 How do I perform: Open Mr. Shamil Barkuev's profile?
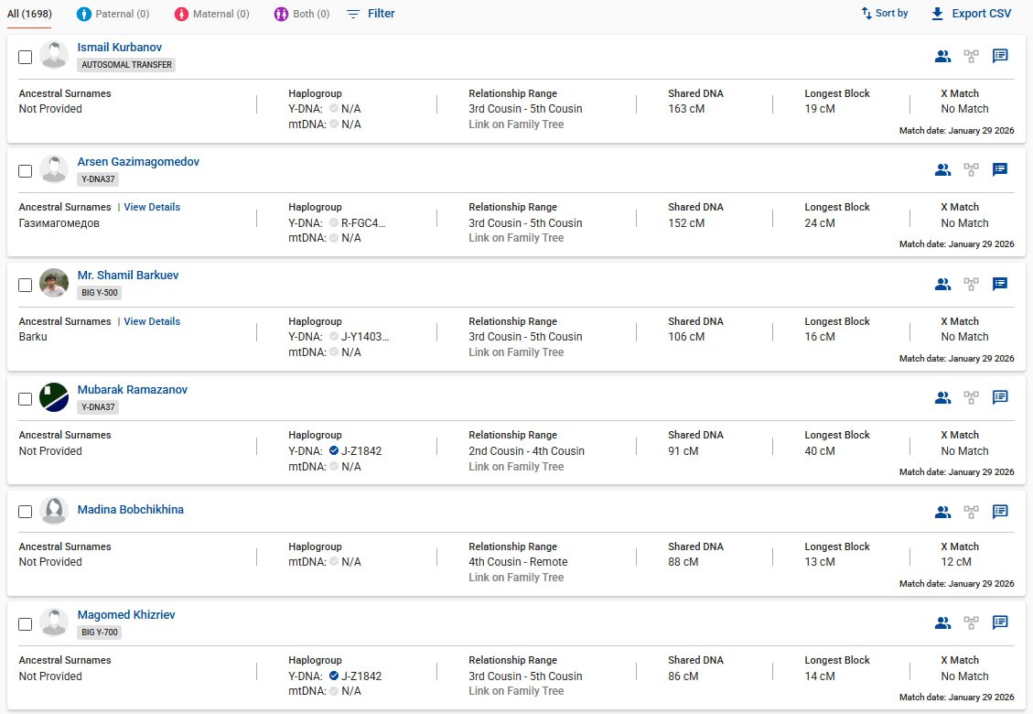(x=128, y=276)
